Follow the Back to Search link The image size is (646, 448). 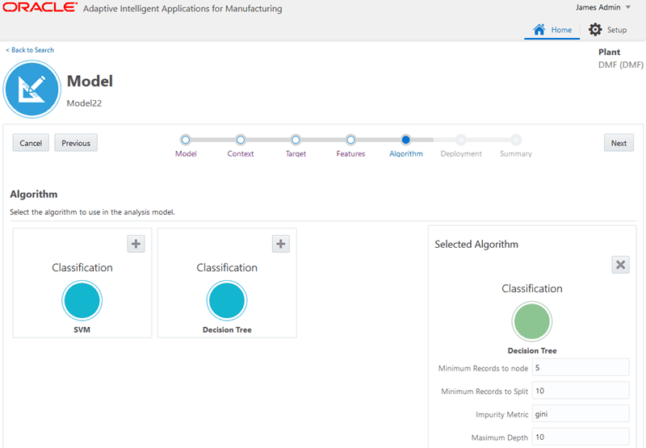pos(31,50)
